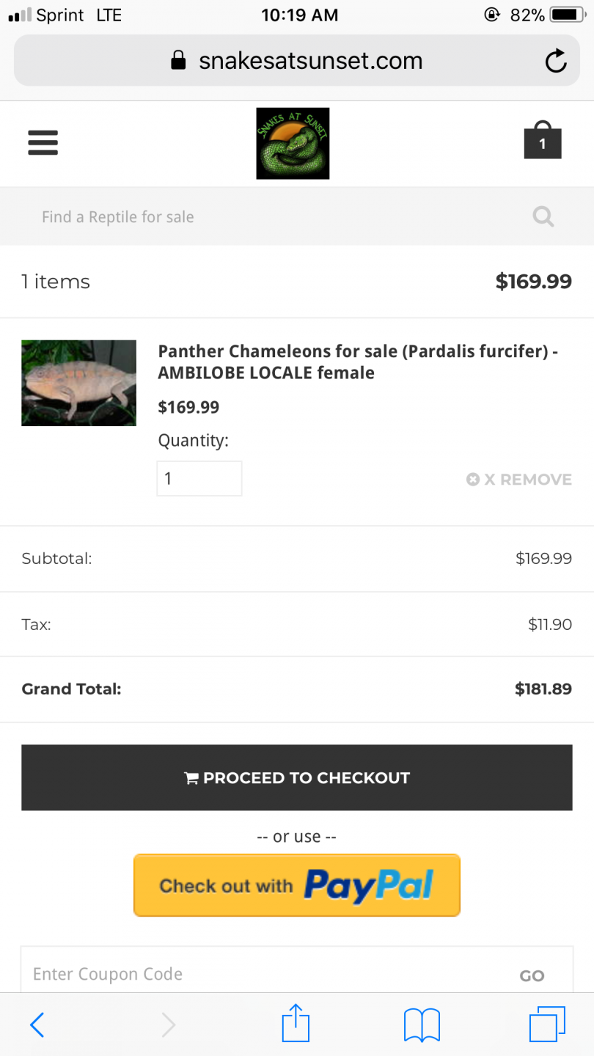Show all open Safari tabs

(x=547, y=1024)
